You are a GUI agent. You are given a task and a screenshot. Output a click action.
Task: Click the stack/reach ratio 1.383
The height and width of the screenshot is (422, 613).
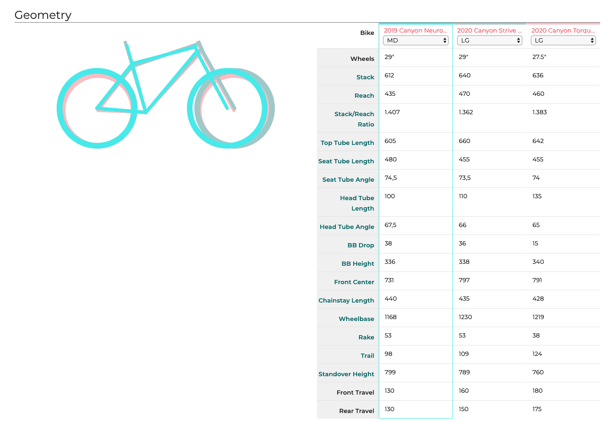click(x=539, y=112)
